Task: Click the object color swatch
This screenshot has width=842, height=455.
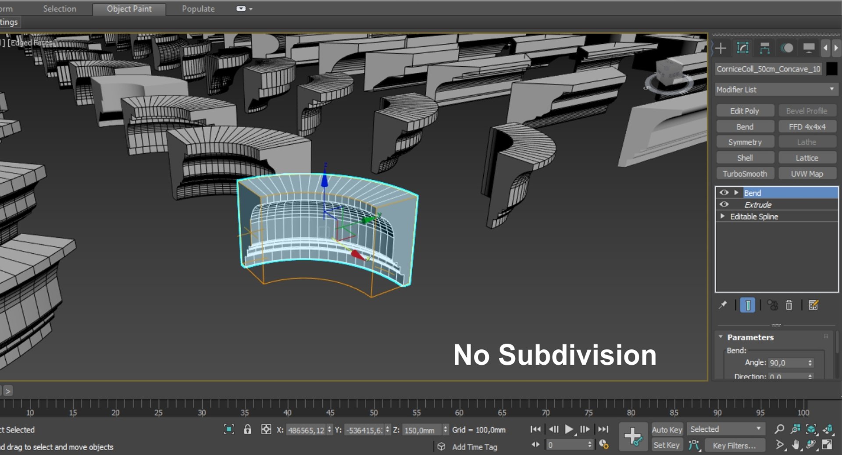Action: 831,69
